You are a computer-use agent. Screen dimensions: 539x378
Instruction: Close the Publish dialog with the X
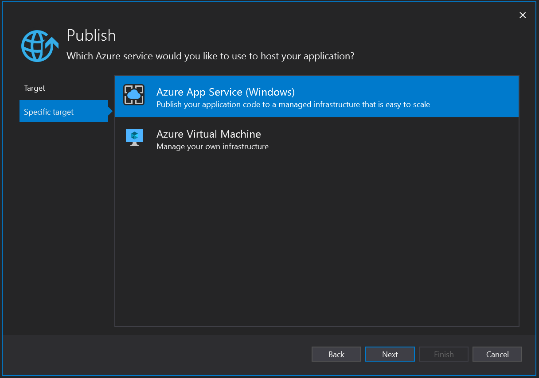tap(523, 15)
